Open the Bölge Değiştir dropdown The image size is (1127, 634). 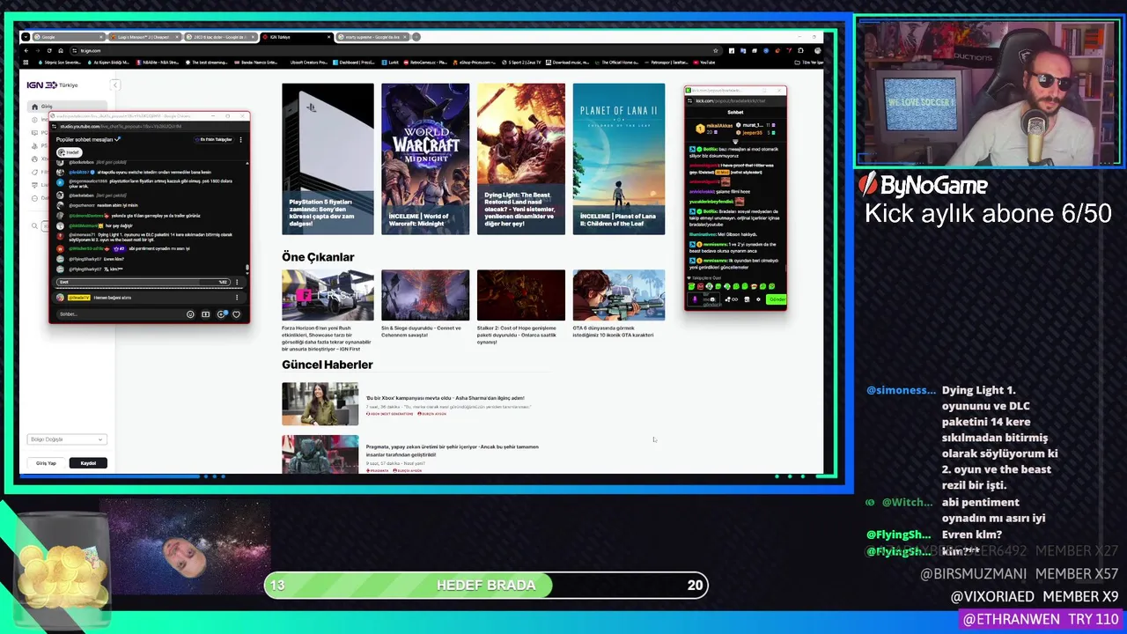tap(67, 439)
